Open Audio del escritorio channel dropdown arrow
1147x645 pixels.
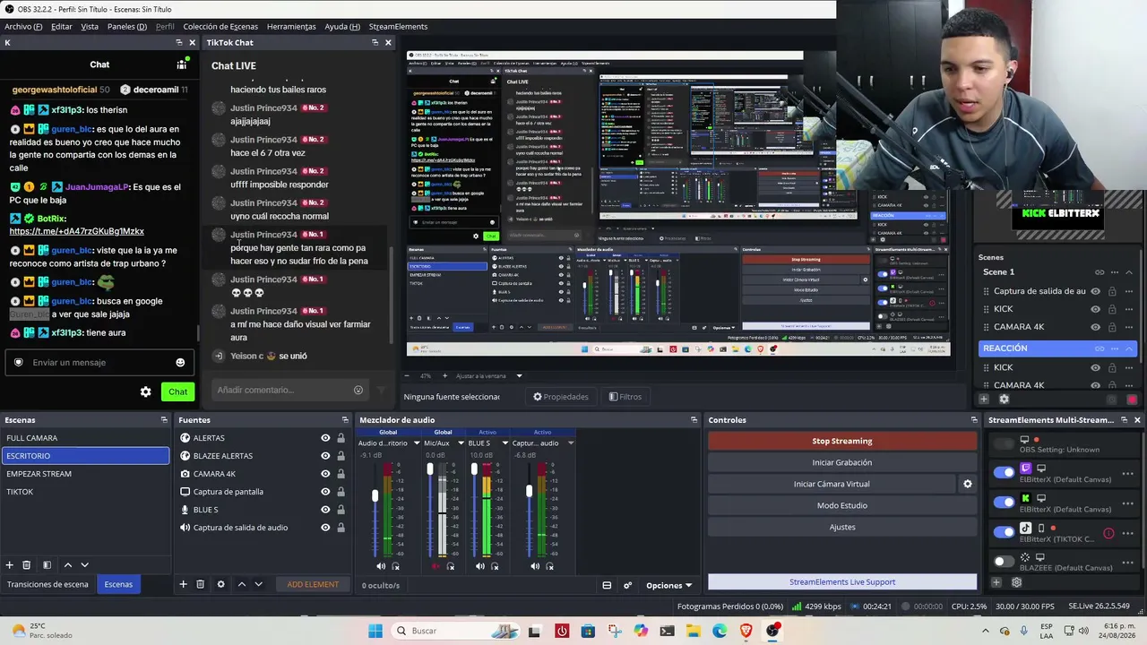coord(415,443)
